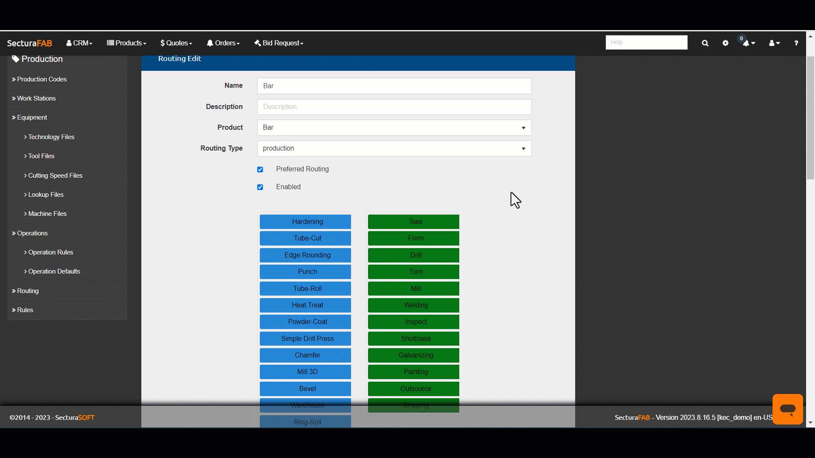Open the orange chat widget
This screenshot has height=458, width=815.
click(787, 409)
